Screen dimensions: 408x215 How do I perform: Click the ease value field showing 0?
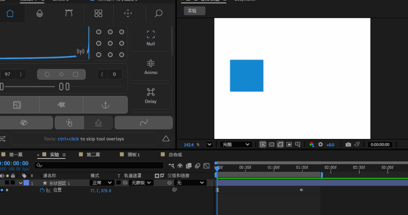click(x=114, y=74)
